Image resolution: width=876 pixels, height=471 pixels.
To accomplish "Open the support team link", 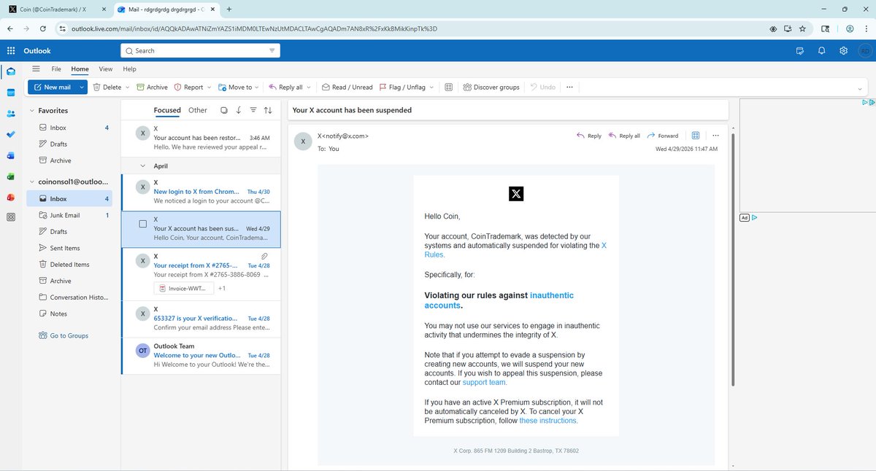I will 485,382.
